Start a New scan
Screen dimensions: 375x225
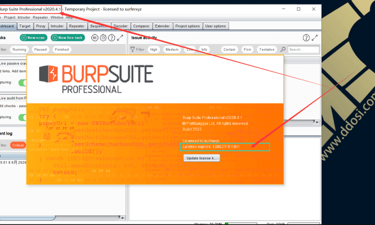(x=33, y=38)
